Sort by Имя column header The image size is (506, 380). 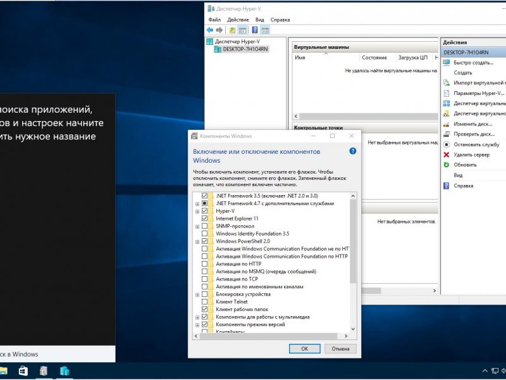tap(325, 58)
